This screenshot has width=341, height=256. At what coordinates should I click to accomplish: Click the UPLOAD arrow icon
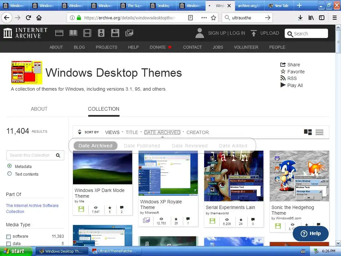(253, 33)
